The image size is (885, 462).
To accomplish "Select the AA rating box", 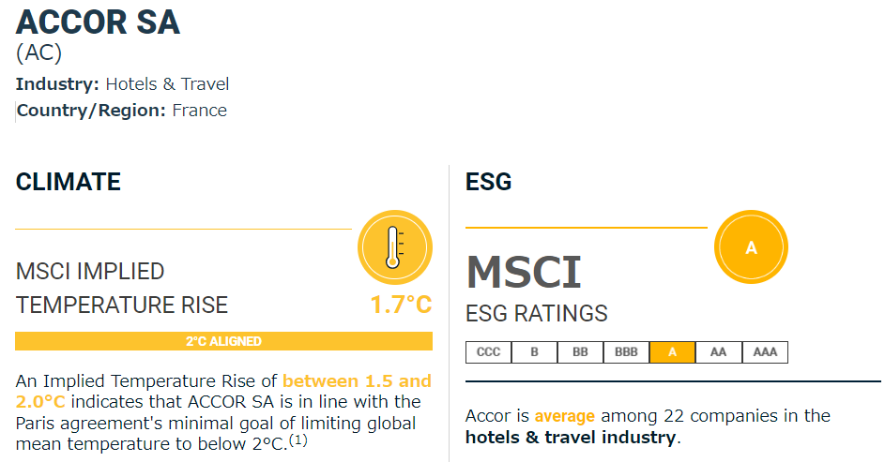I will 719,352.
